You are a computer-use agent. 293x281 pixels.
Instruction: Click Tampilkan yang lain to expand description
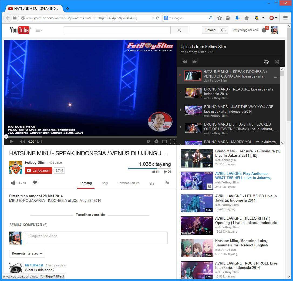coord(90,215)
